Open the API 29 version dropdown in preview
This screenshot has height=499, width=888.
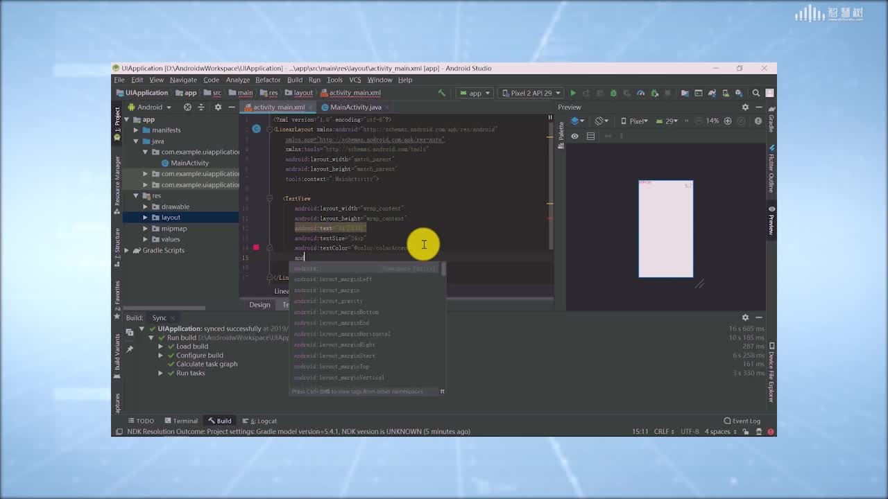[x=666, y=121]
